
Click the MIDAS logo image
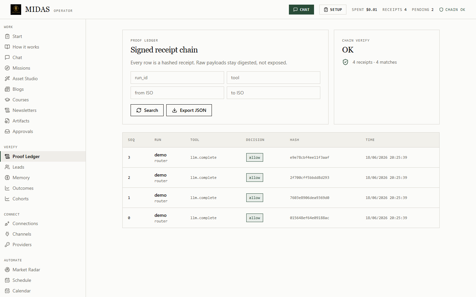[16, 10]
